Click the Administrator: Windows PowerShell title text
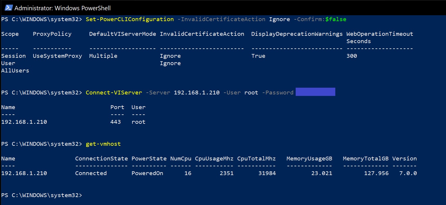This screenshot has width=446, height=205. pyautogui.click(x=63, y=8)
